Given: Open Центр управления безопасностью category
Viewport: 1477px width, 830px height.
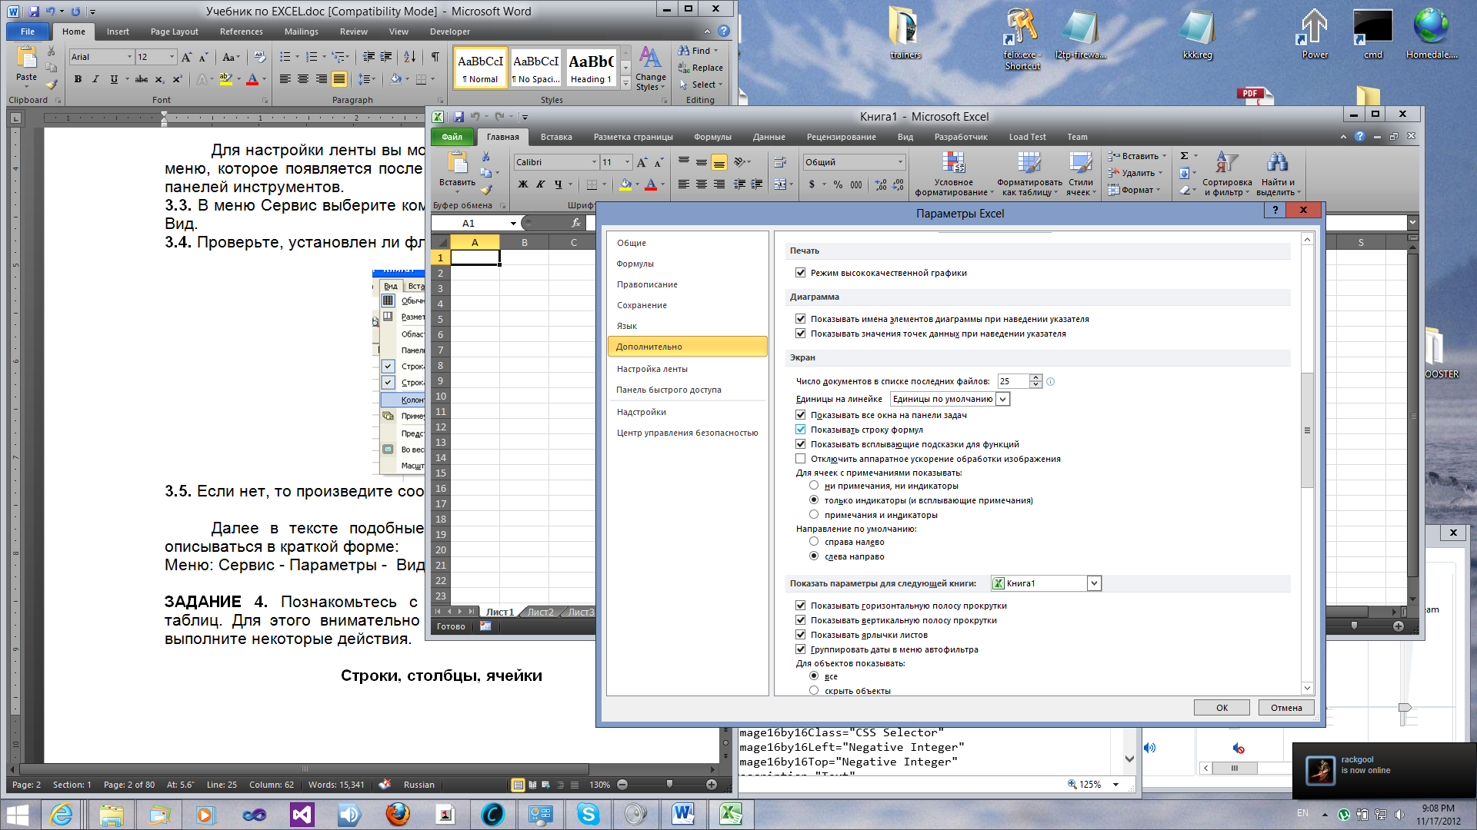Looking at the screenshot, I should 687,433.
